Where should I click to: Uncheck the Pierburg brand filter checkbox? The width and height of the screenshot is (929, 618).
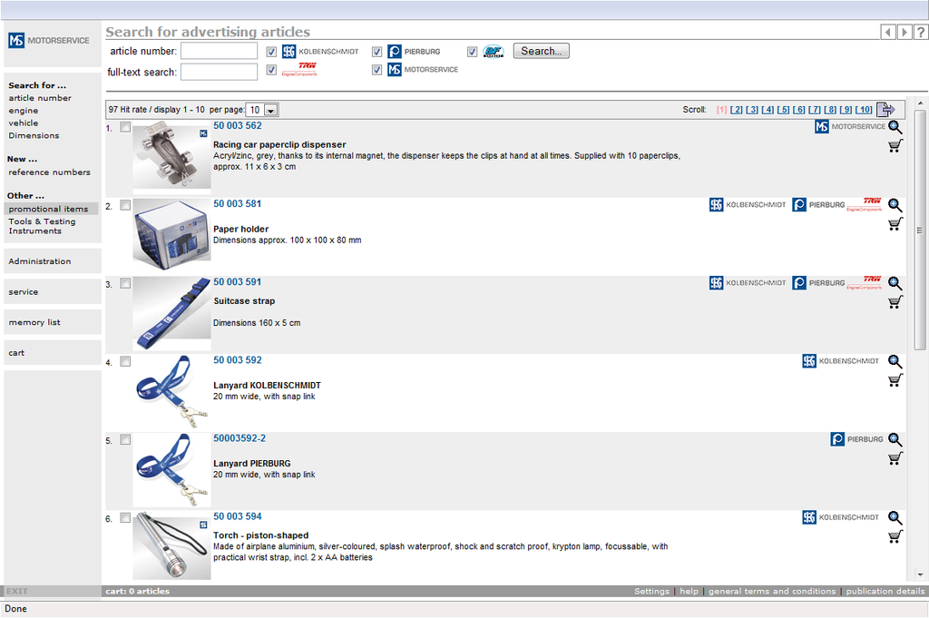pyautogui.click(x=377, y=52)
